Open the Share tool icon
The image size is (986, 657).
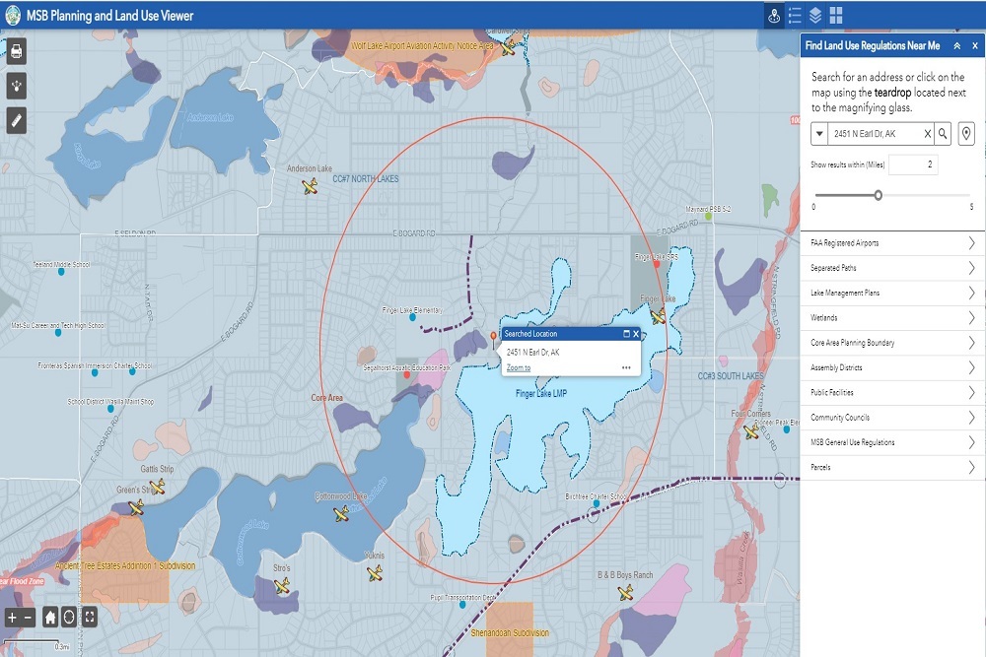click(17, 86)
